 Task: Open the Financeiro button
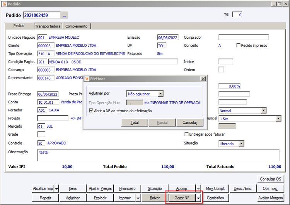point(127,188)
